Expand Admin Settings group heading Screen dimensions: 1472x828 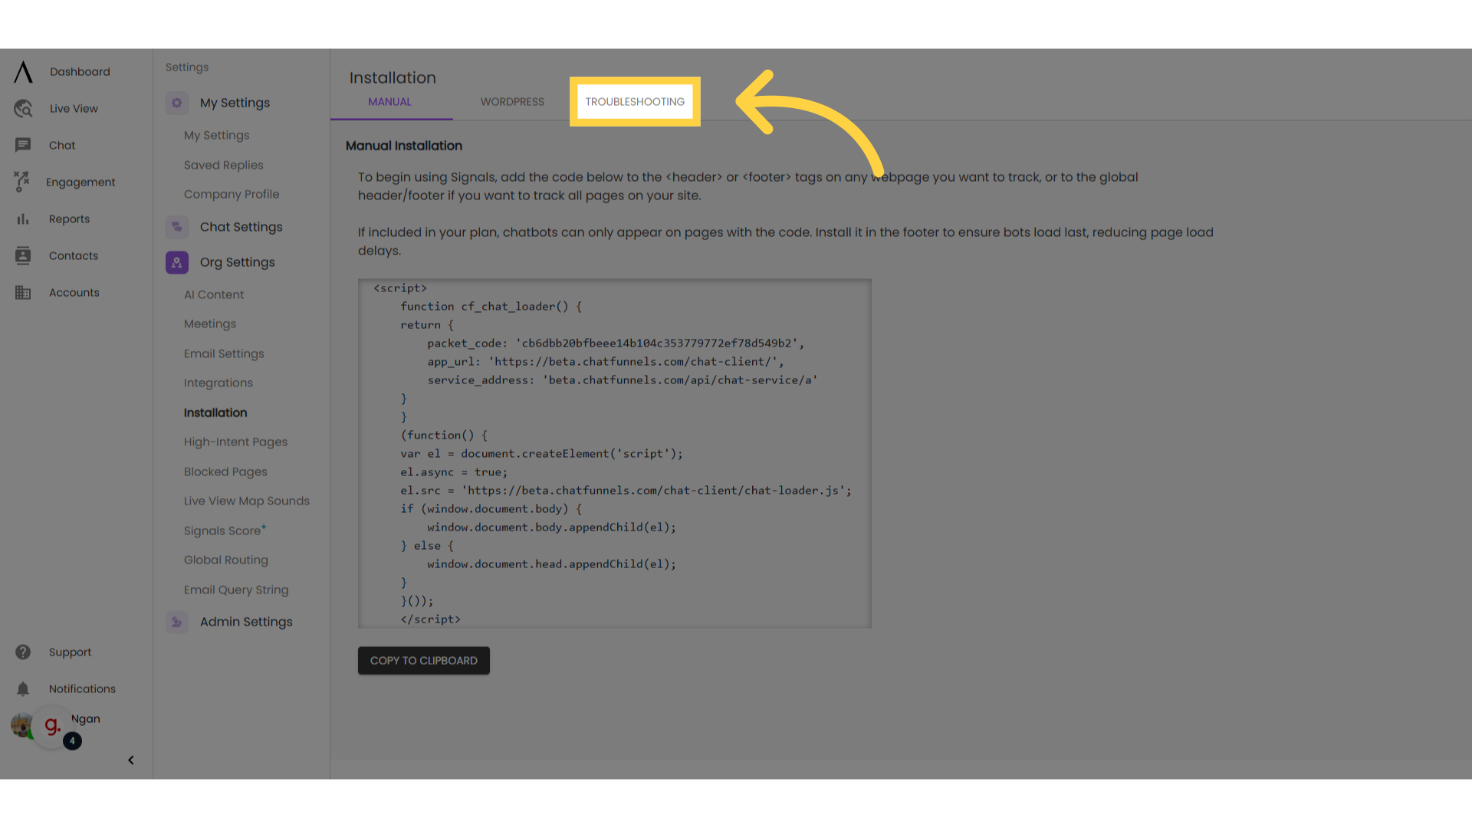click(x=246, y=622)
